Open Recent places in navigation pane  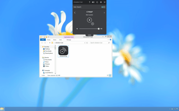tap(49, 53)
